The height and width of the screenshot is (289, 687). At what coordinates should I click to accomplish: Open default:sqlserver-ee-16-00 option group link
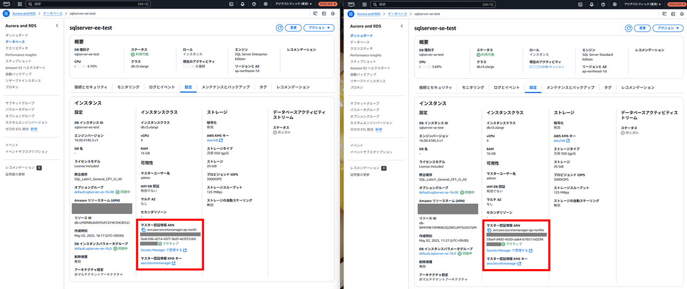pos(94,191)
